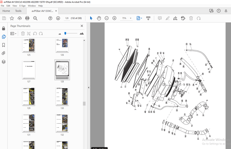Select the highlighter pen tool

(x=168, y=18)
